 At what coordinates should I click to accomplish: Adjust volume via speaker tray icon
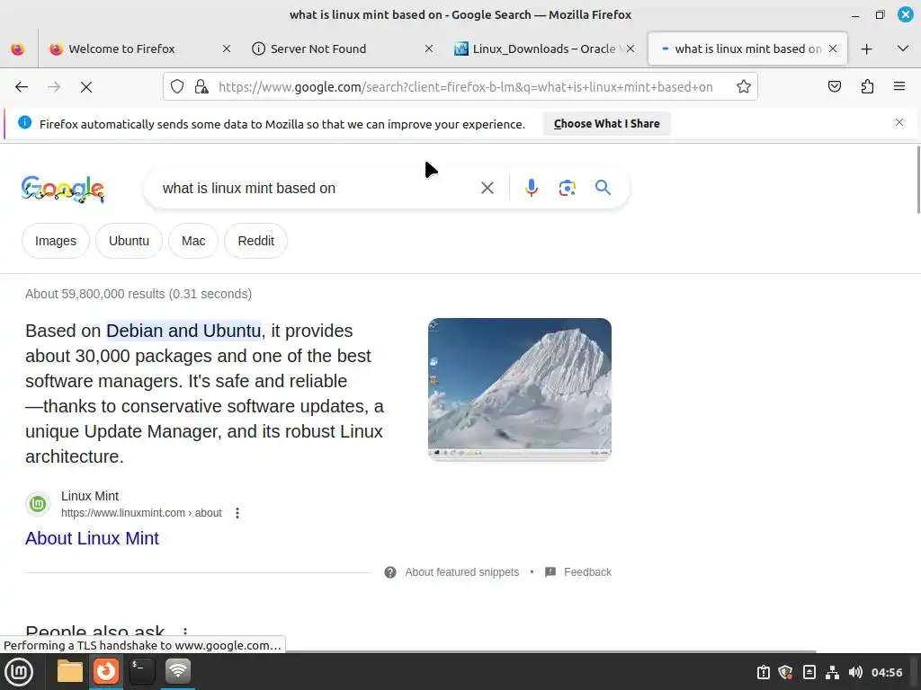point(855,672)
